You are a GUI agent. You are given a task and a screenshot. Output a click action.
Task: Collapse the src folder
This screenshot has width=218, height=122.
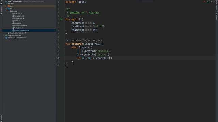click(x=6, y=9)
